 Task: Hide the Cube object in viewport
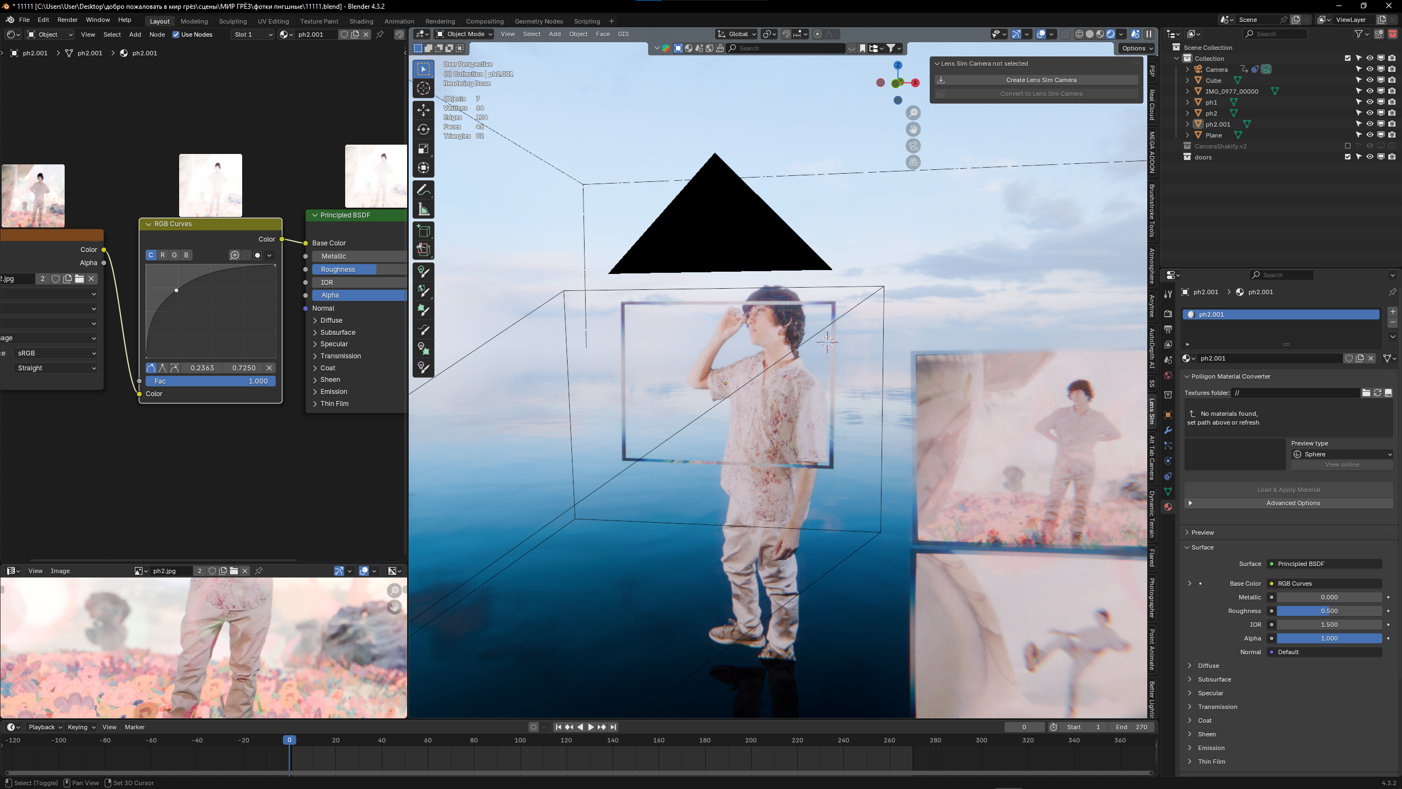[1369, 81]
